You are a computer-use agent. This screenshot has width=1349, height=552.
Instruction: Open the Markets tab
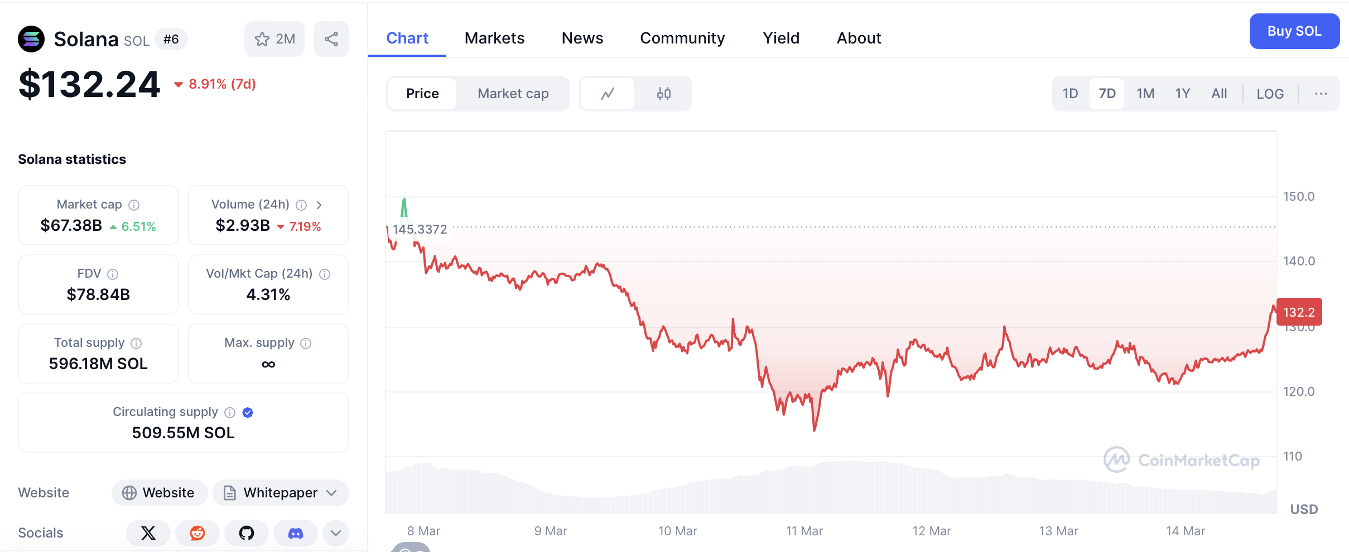[494, 38]
